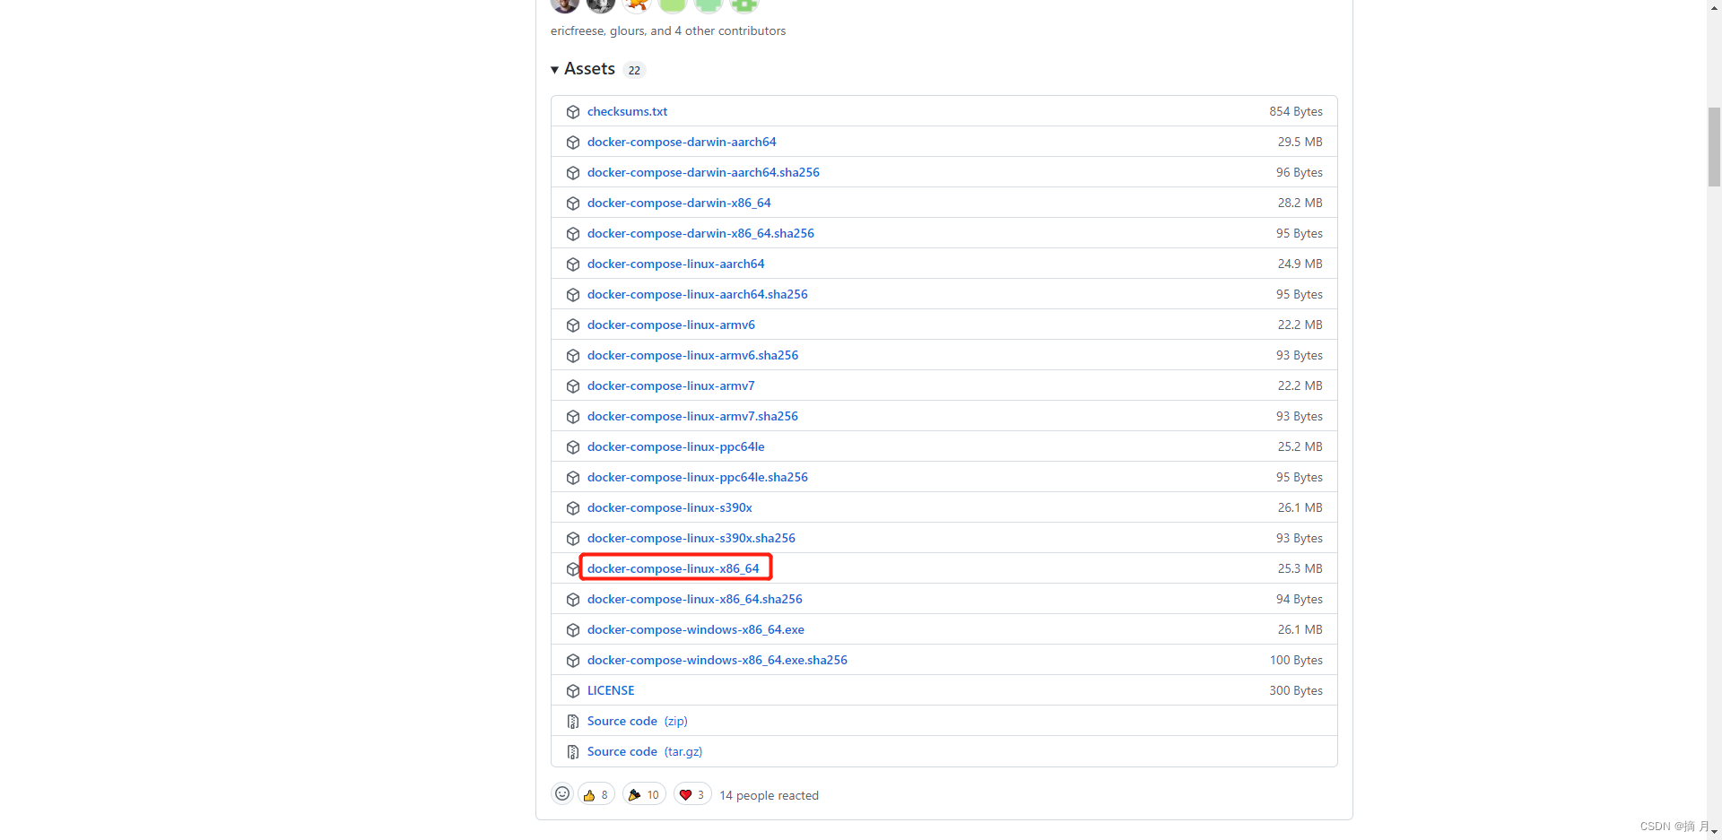
Task: Open docker-compose-linux-x86_64.sha256 link
Action: 694,599
